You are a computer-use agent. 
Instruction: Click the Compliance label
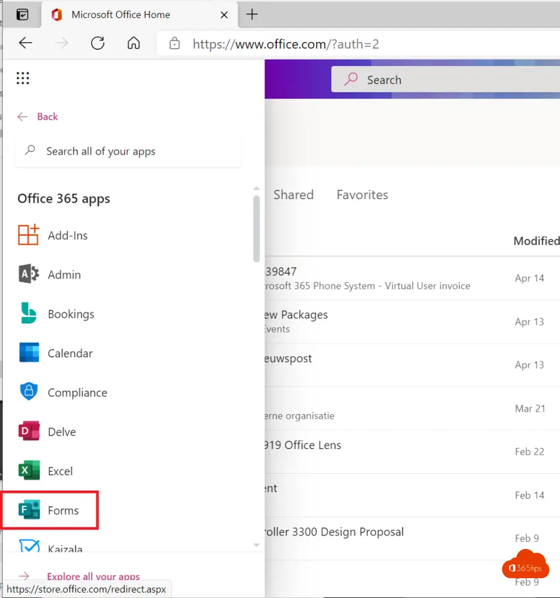pos(78,393)
